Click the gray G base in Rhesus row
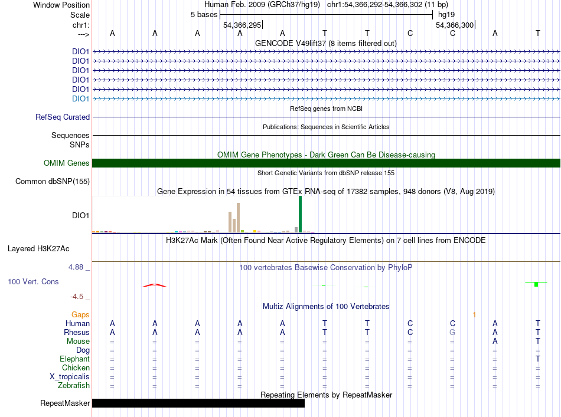Image resolution: width=561 pixels, height=417 pixels. coord(452,332)
